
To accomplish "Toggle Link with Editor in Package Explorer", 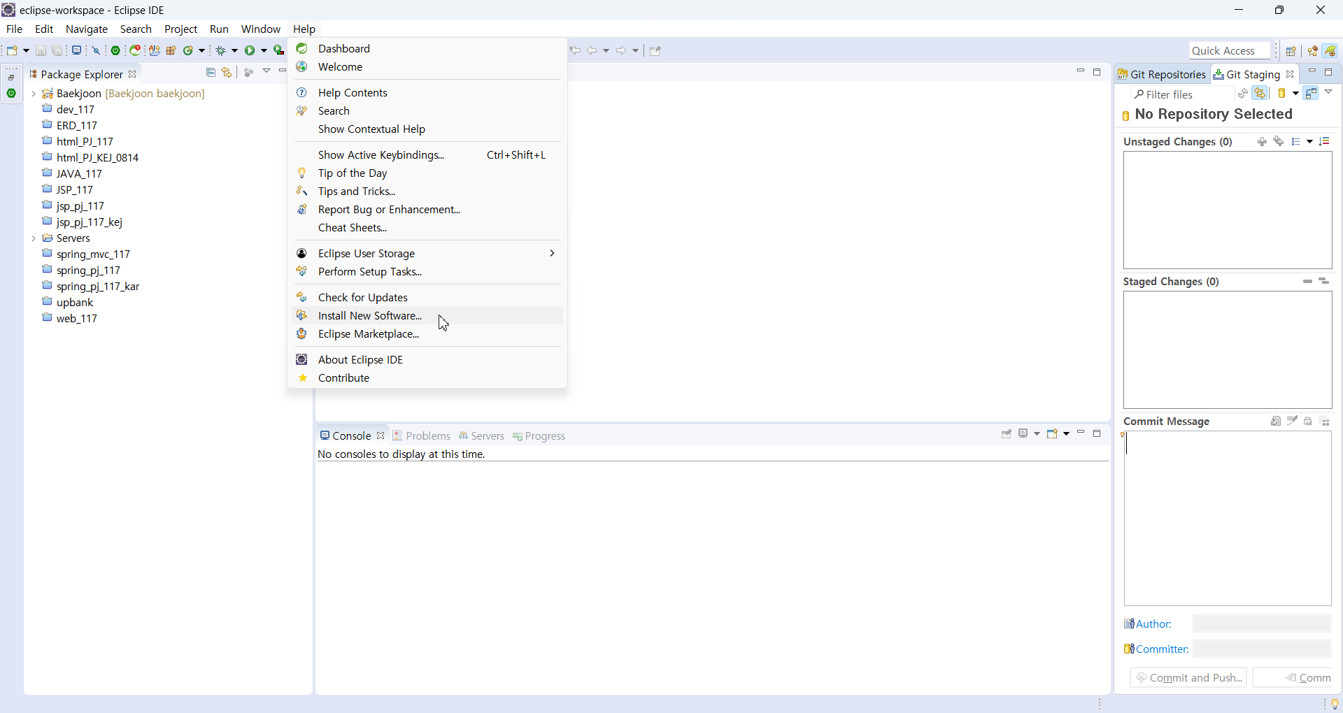I will 227,73.
